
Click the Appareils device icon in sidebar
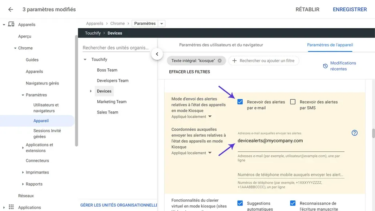[x=12, y=24]
